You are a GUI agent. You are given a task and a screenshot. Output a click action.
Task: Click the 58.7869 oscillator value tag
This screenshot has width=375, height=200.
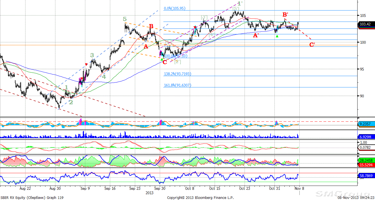[x=366, y=176]
